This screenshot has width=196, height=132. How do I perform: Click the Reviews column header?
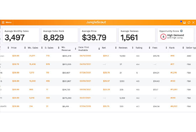point(123,48)
